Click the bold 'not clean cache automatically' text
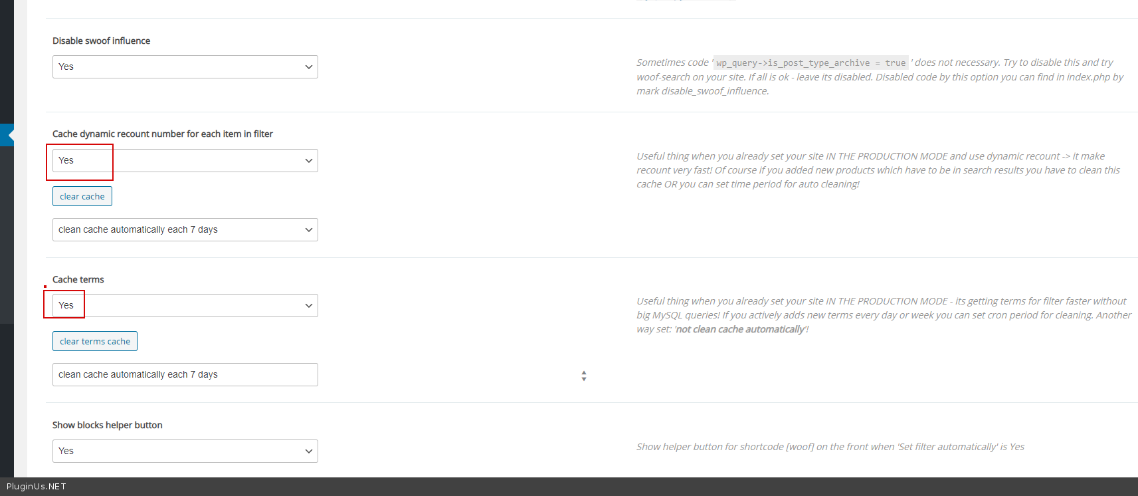The image size is (1138, 496). [741, 329]
